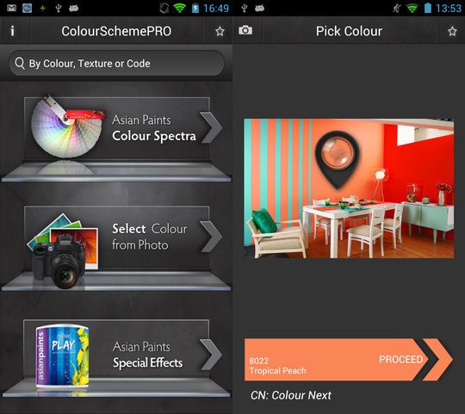Image resolution: width=465 pixels, height=414 pixels.
Task: Tap the camera icon in Pick Colour header
Action: (x=245, y=30)
